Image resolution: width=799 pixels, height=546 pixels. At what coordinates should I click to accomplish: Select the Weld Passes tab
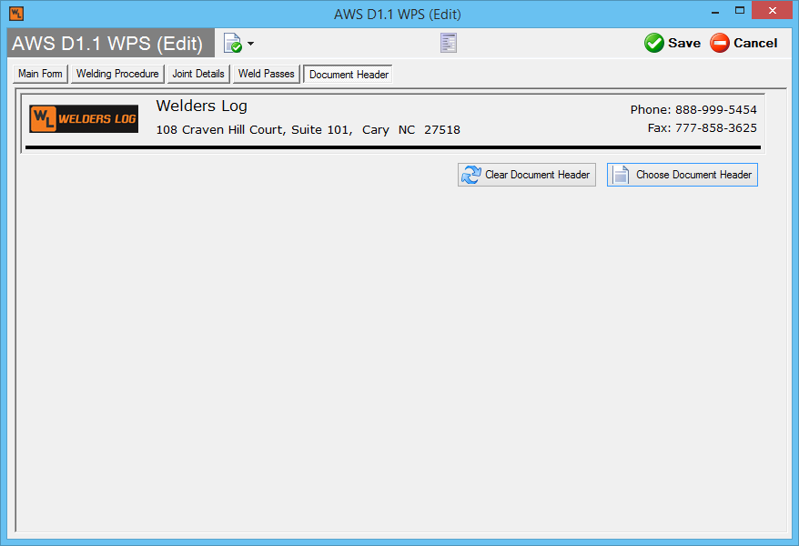pyautogui.click(x=267, y=74)
